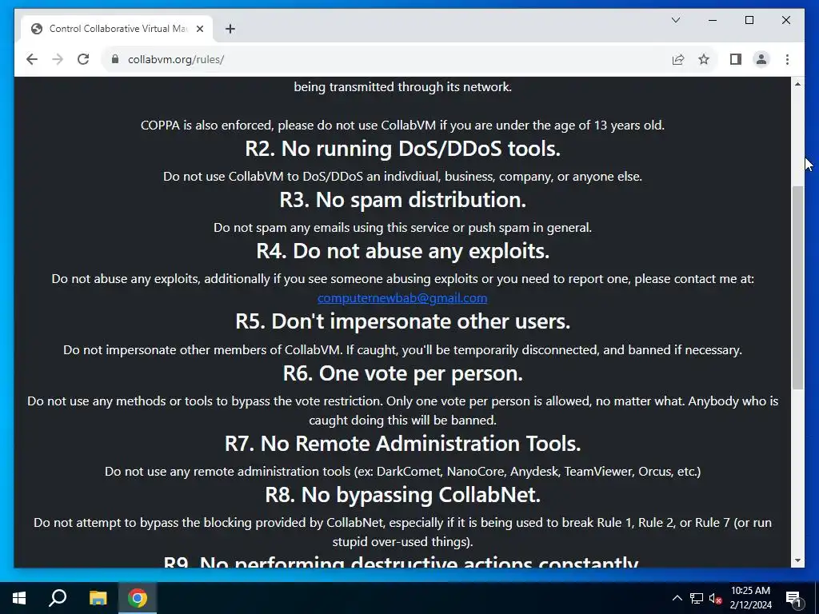Click the vertical scrollbar thumb
819x614 pixels.
pos(797,287)
